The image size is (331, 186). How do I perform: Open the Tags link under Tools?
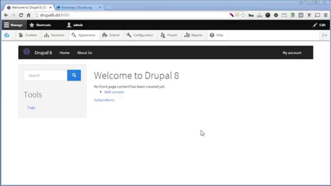click(31, 107)
